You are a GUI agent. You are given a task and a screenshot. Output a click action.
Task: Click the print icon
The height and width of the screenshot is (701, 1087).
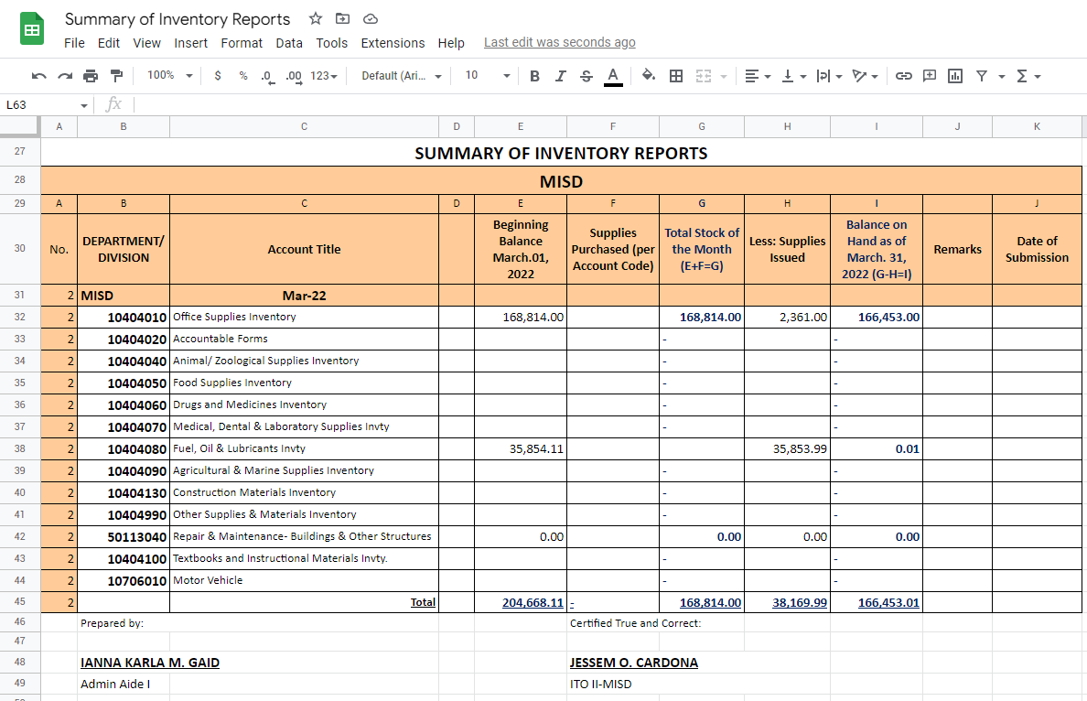coord(91,76)
